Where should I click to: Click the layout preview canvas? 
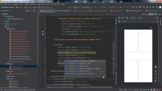(138, 56)
